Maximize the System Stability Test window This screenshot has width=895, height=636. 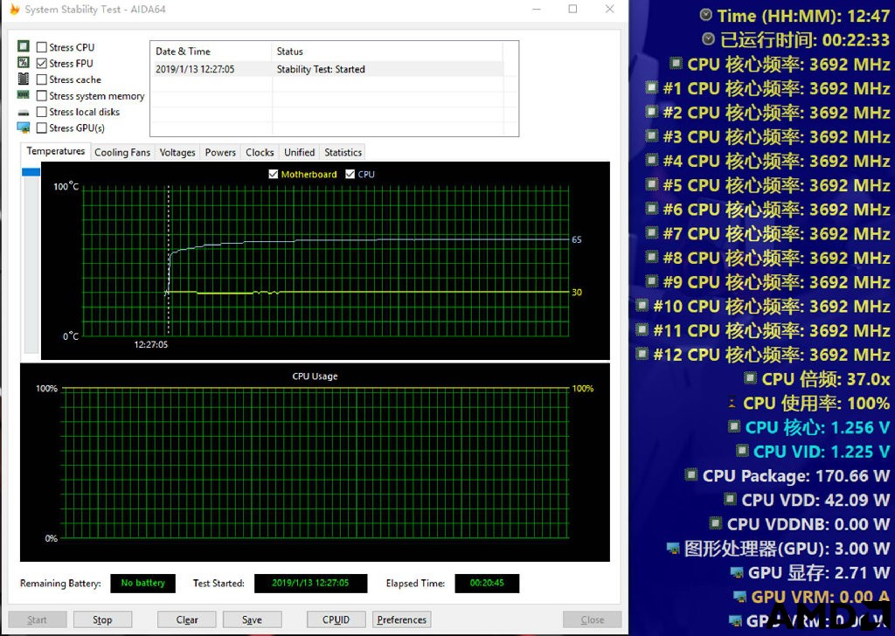[573, 9]
